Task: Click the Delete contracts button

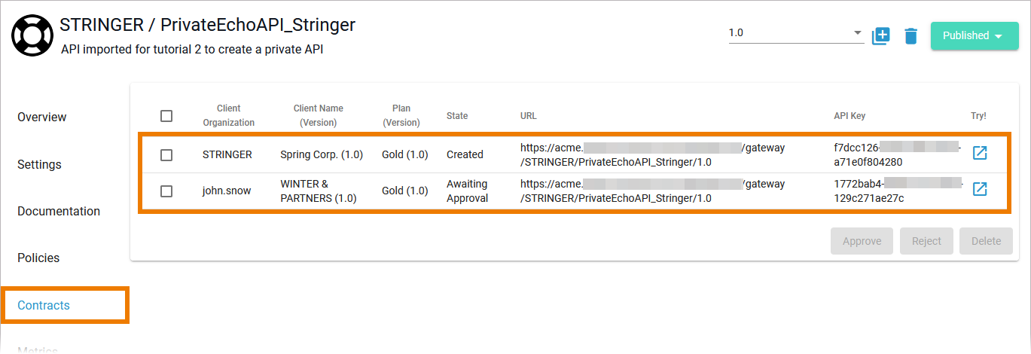Action: (x=986, y=241)
